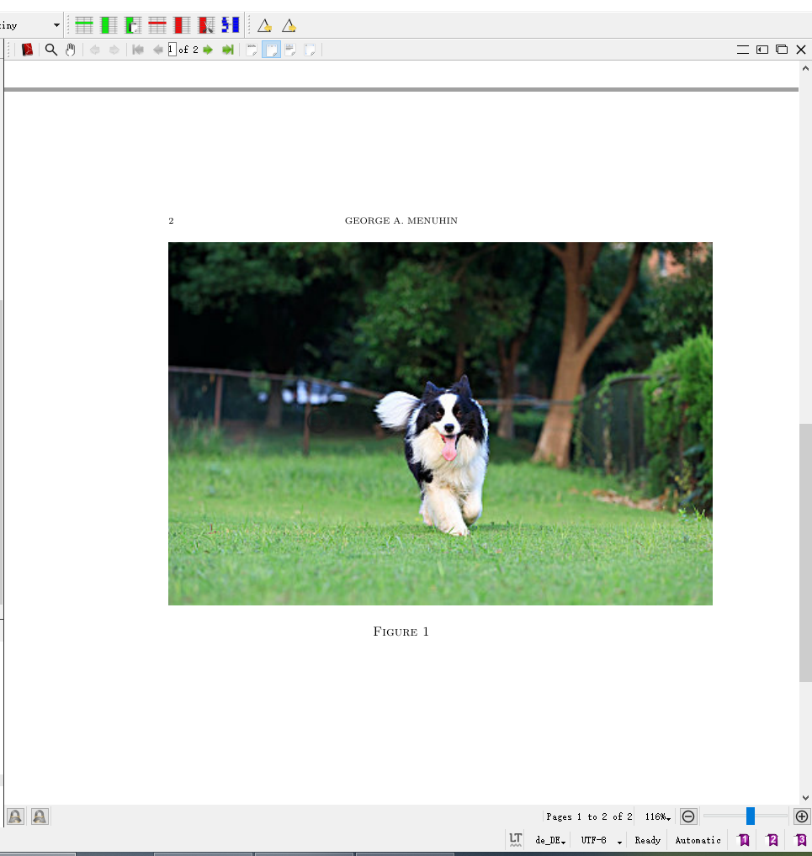Viewport: 812px width, 856px height.
Task: Click the Ready status text
Action: click(648, 840)
